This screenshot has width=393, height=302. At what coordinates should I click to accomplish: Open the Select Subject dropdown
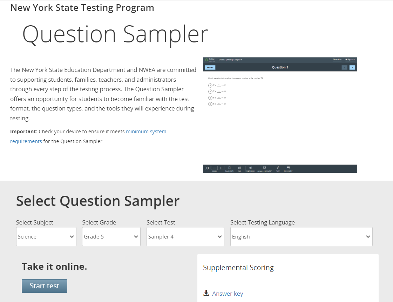[46, 236]
